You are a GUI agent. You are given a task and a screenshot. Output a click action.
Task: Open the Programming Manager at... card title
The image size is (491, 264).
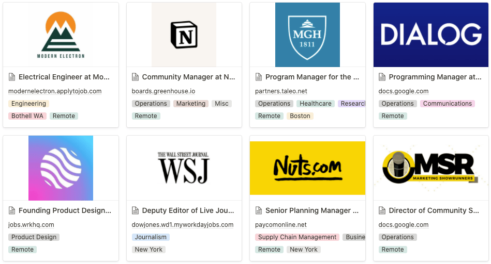pos(435,77)
